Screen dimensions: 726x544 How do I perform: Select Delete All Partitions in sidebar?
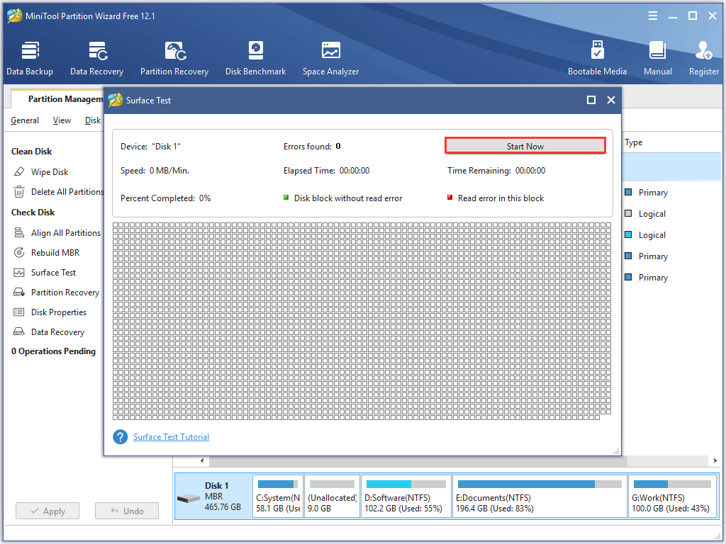(x=67, y=191)
